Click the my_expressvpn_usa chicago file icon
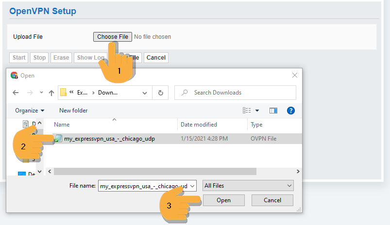390x225 pixels. [x=58, y=139]
